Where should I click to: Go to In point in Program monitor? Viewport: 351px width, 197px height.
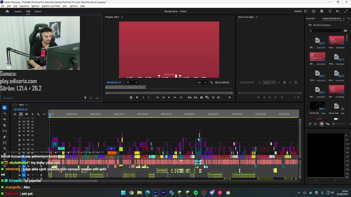coord(157,97)
